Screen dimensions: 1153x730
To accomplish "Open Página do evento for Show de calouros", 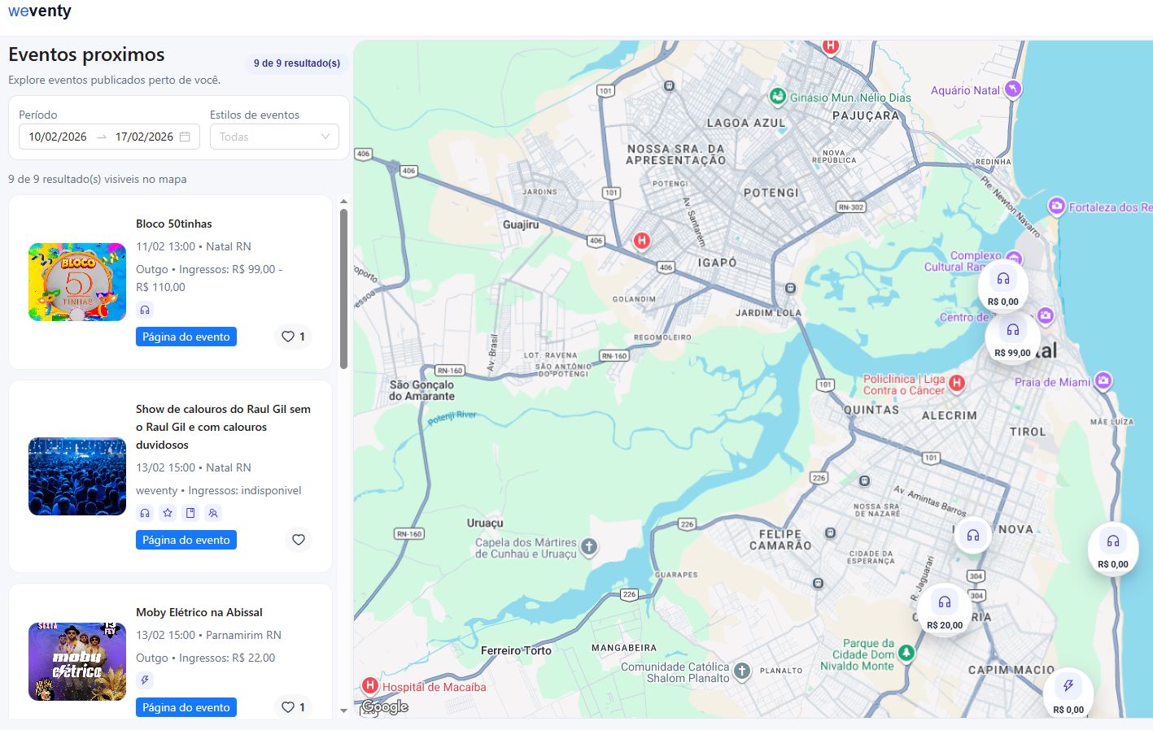I will click(186, 540).
